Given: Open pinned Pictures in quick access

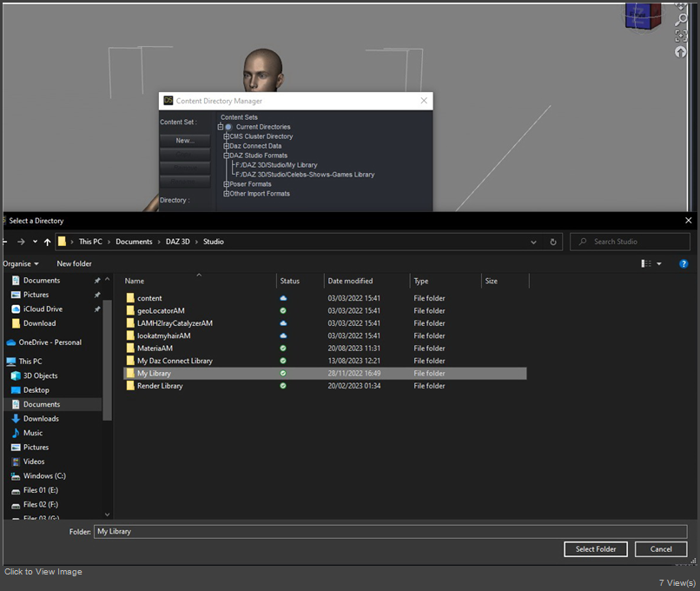Looking at the screenshot, I should click(36, 295).
